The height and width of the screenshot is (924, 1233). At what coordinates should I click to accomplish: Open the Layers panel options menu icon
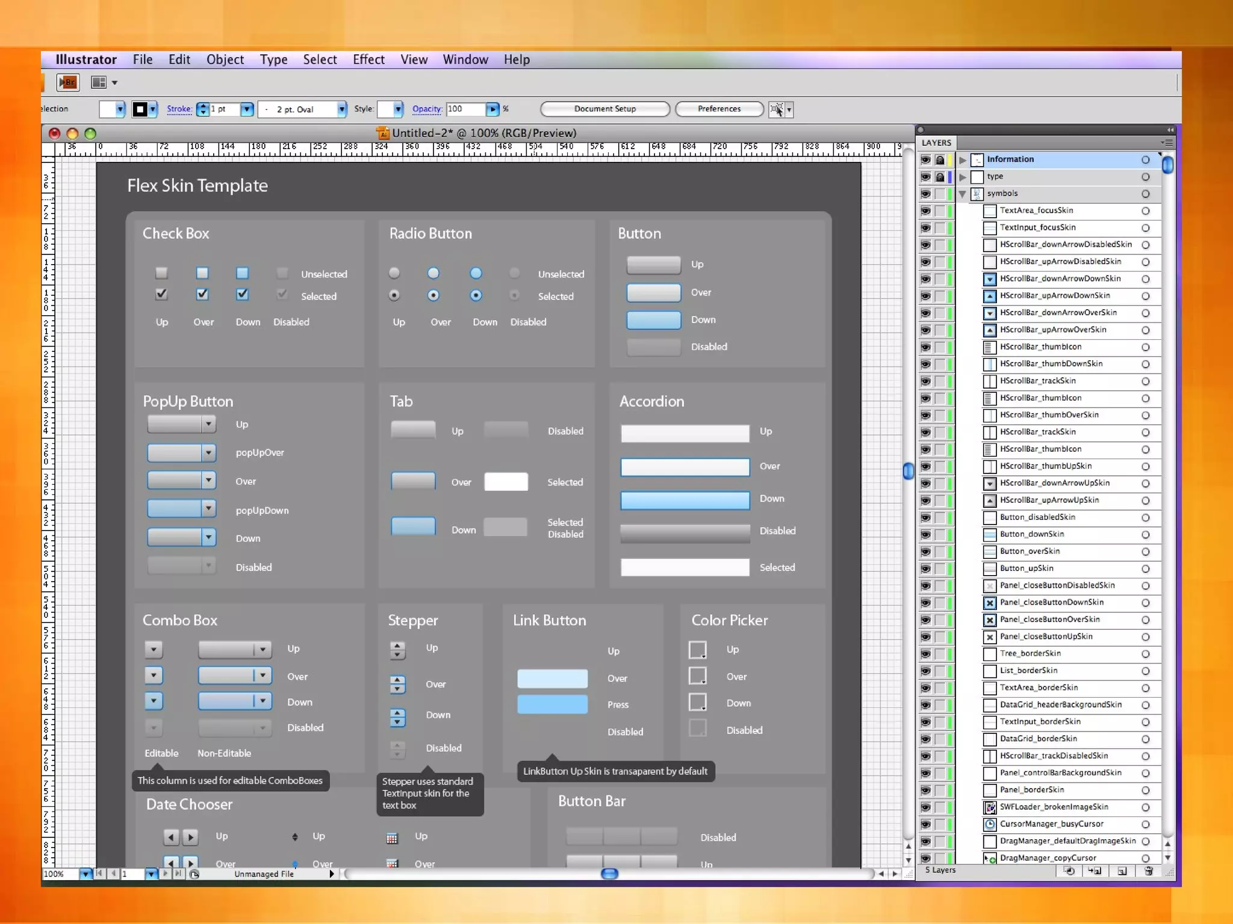point(1167,143)
